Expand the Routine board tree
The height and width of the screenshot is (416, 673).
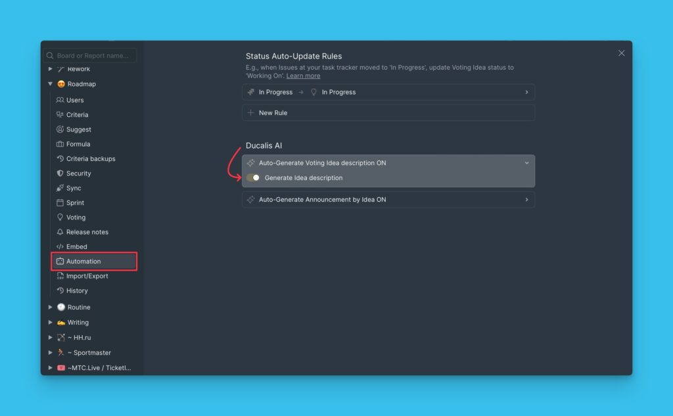click(50, 307)
